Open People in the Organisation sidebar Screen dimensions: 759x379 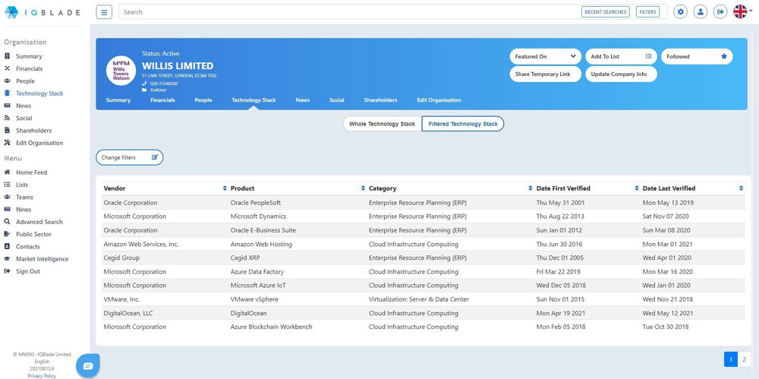click(x=25, y=81)
